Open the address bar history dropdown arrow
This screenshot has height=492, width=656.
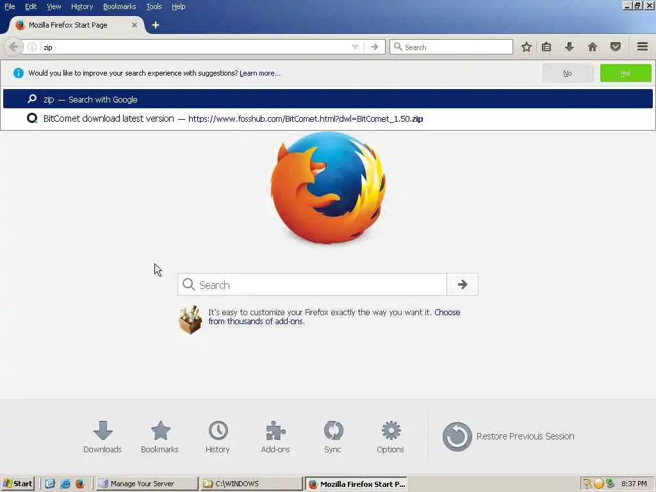(x=355, y=47)
